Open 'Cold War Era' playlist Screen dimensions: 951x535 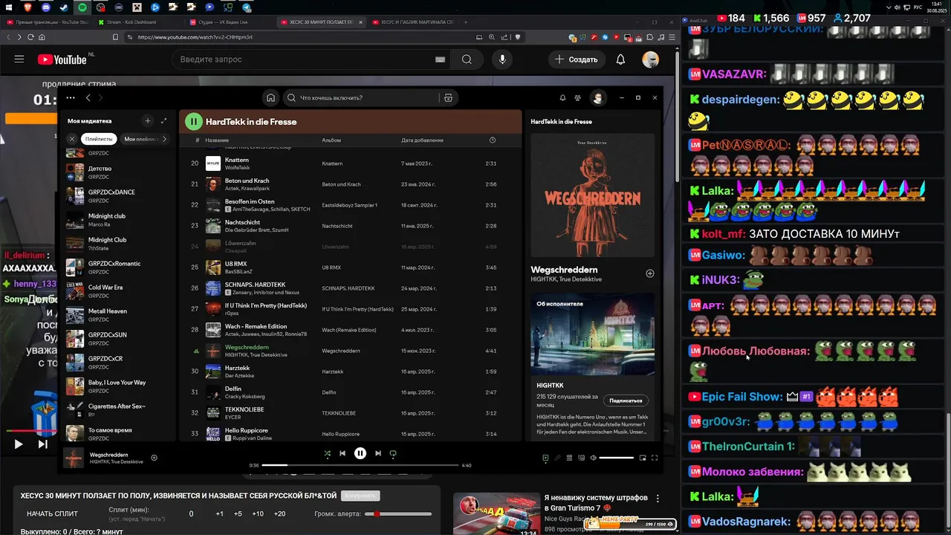pyautogui.click(x=117, y=291)
